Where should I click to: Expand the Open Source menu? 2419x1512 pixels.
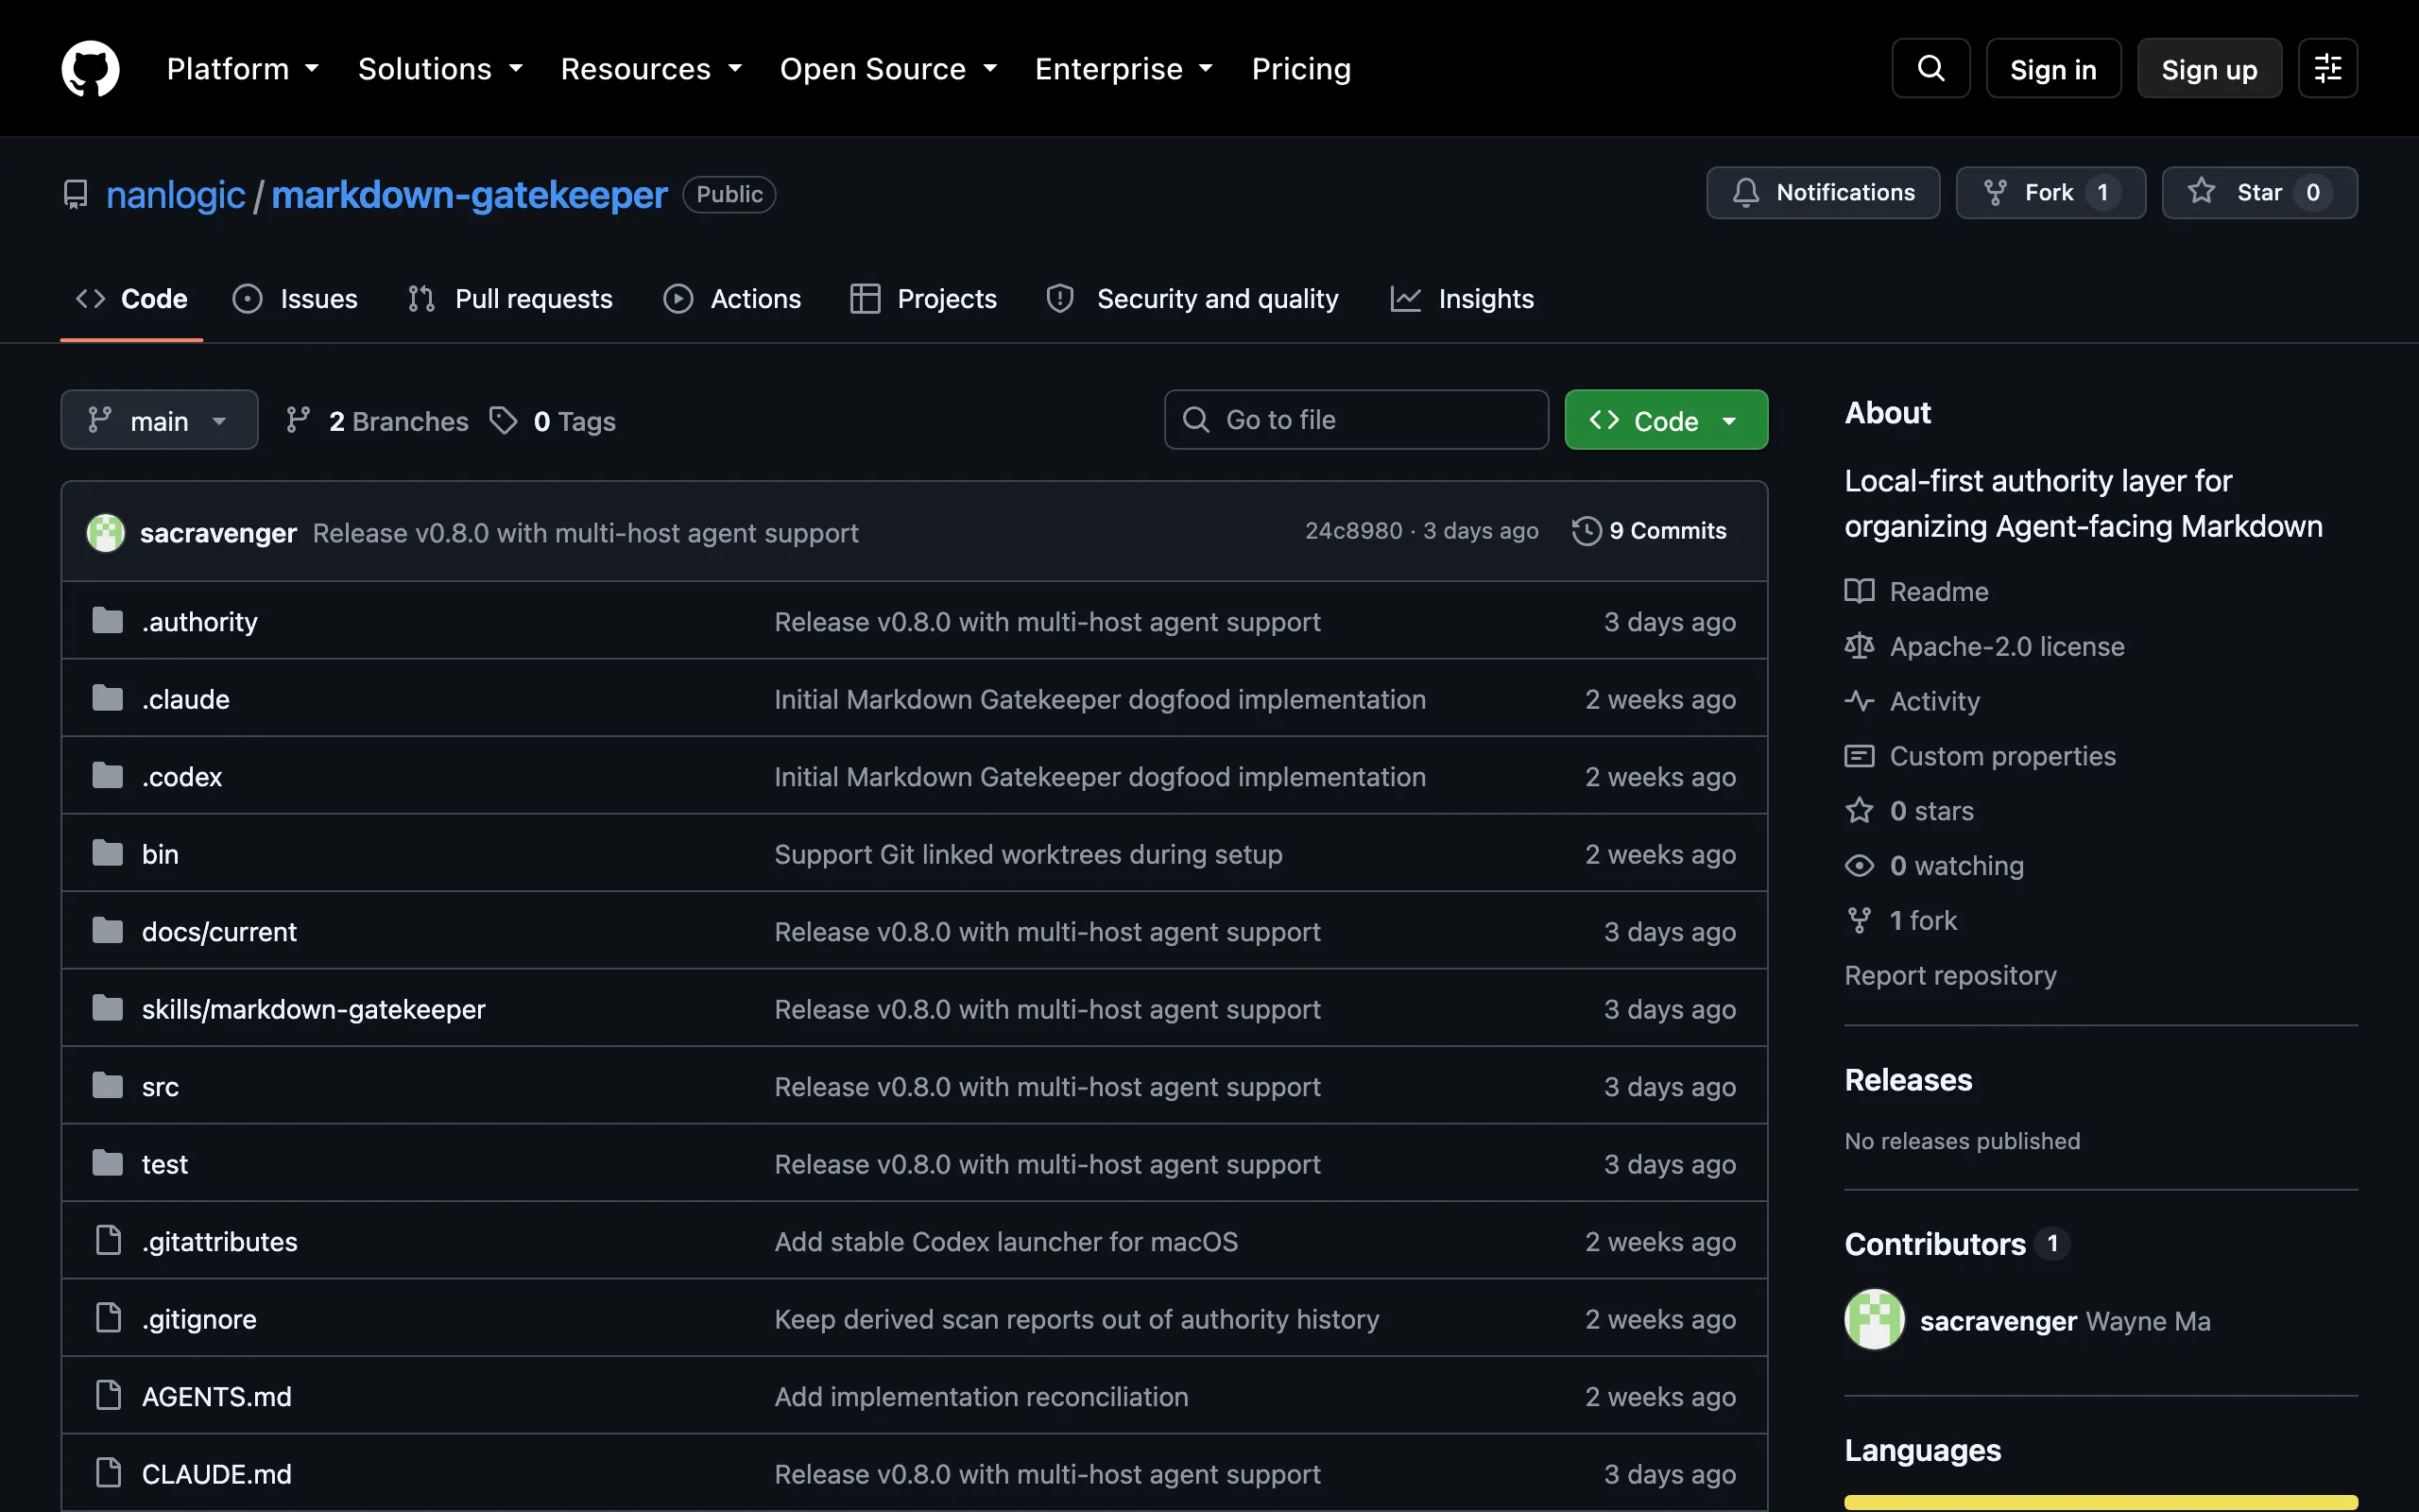click(888, 69)
